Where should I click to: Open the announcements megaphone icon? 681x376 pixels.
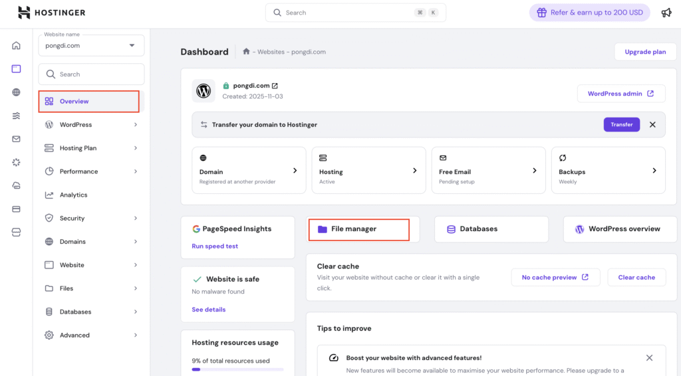click(x=666, y=13)
